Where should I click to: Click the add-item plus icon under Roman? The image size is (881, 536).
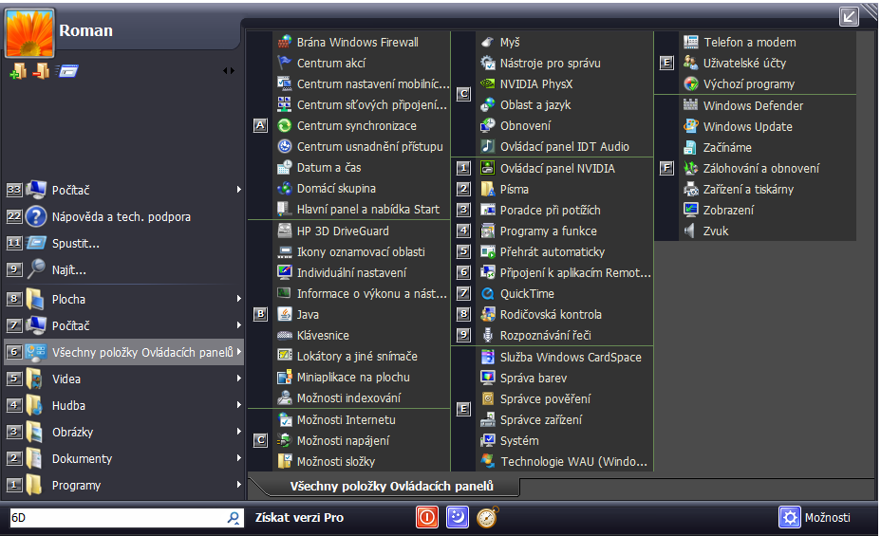click(18, 71)
